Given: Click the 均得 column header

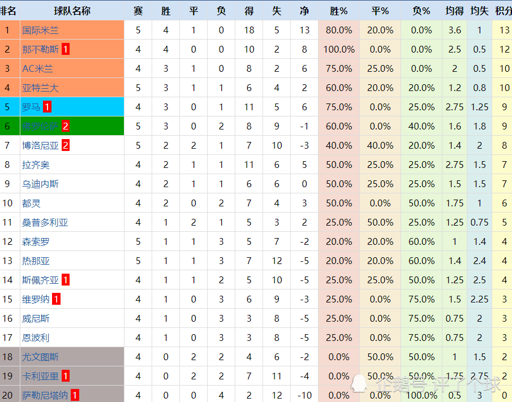Looking at the screenshot, I should point(454,11).
